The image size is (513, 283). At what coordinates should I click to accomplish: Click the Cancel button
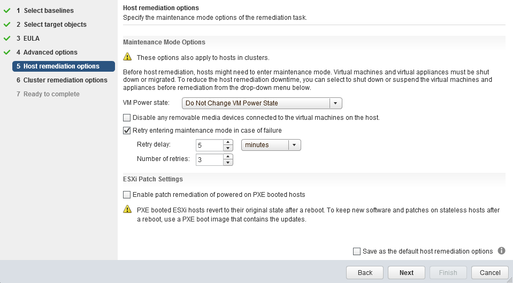pyautogui.click(x=490, y=272)
